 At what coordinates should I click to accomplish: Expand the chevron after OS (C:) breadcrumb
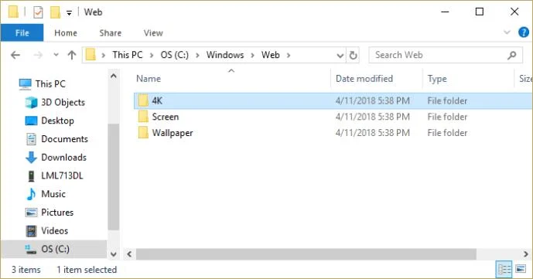click(197, 56)
